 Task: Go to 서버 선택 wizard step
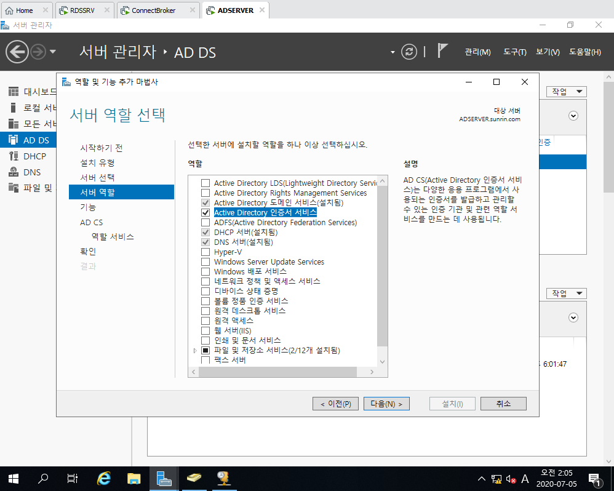97,178
